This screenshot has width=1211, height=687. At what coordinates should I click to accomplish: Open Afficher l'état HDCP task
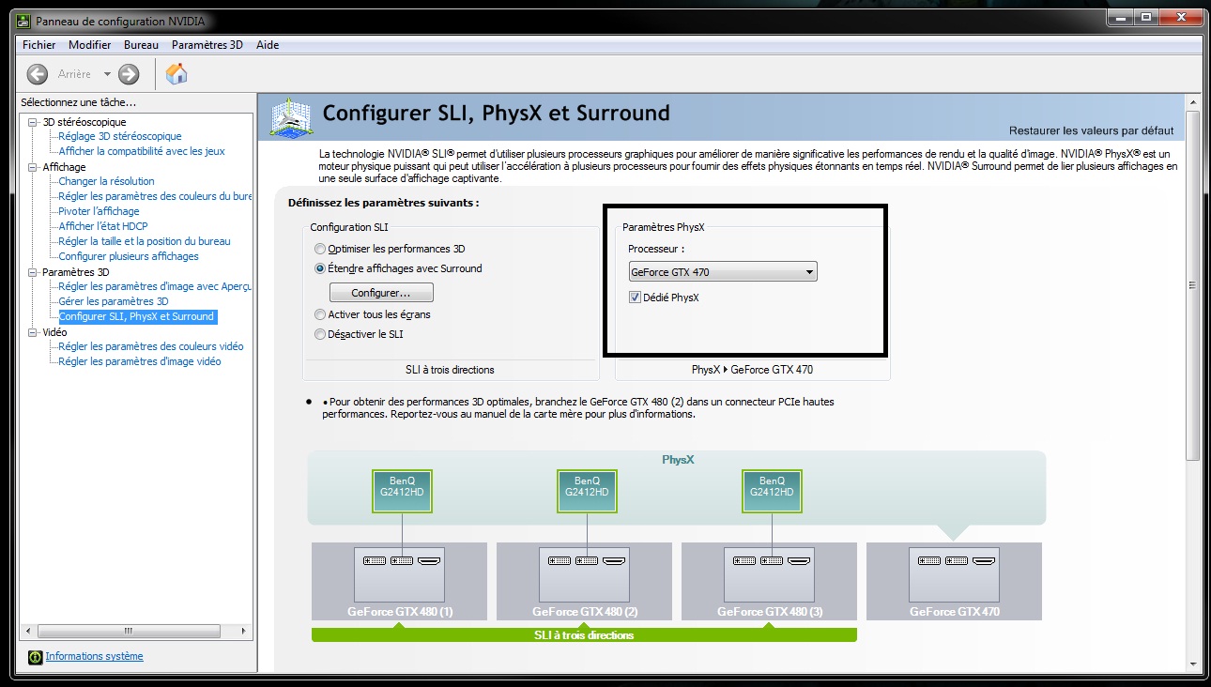pyautogui.click(x=103, y=226)
